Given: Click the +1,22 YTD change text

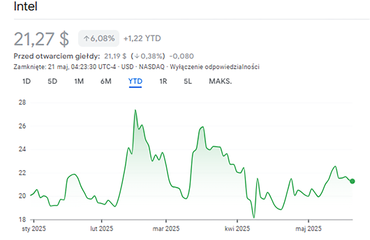Looking at the screenshot, I should pyautogui.click(x=142, y=39).
